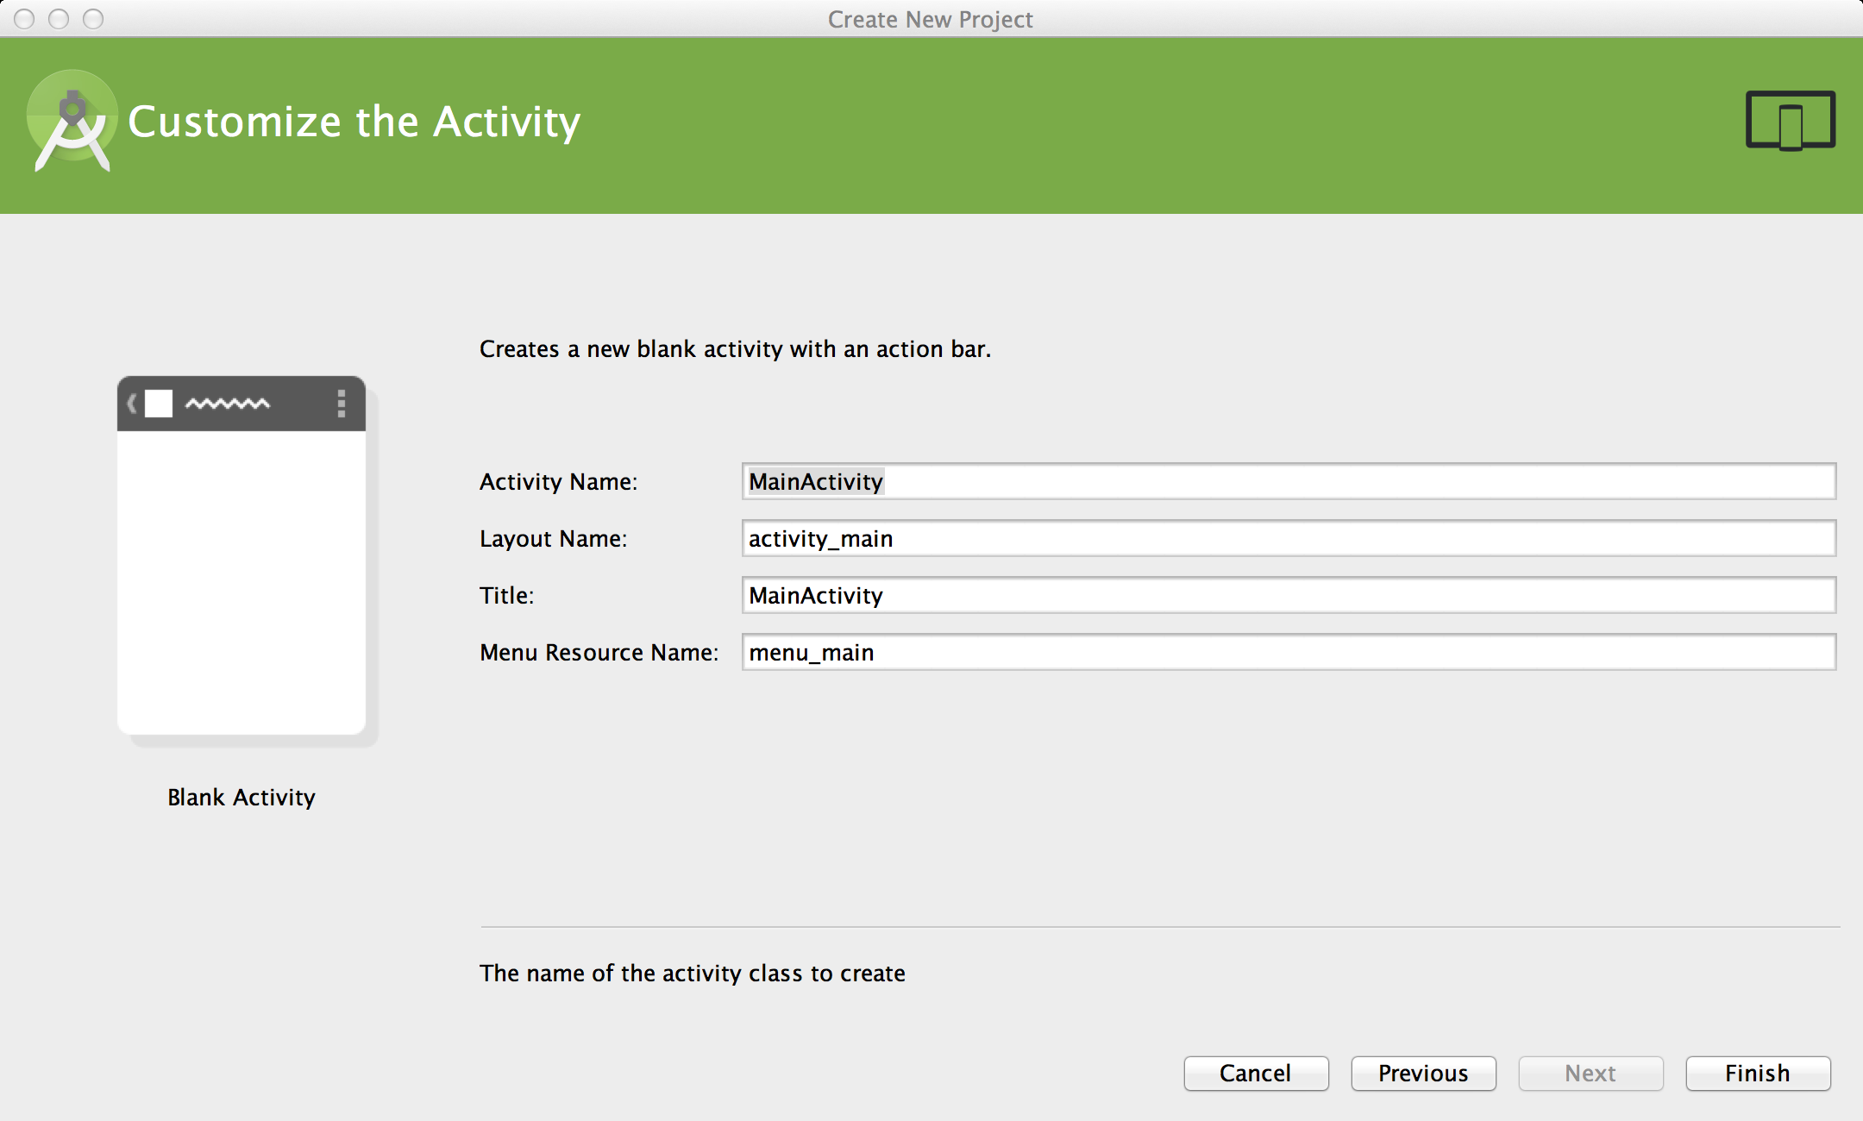Click the Finish button
The width and height of the screenshot is (1863, 1121).
pyautogui.click(x=1758, y=1073)
